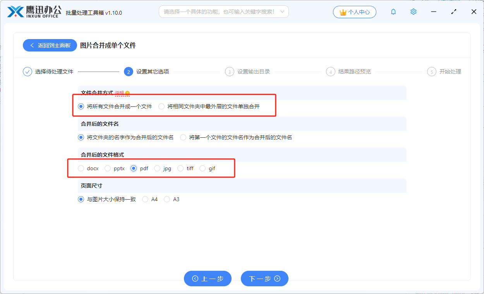The height and width of the screenshot is (294, 484).
Task: Open the settings gear icon
Action: [414, 12]
